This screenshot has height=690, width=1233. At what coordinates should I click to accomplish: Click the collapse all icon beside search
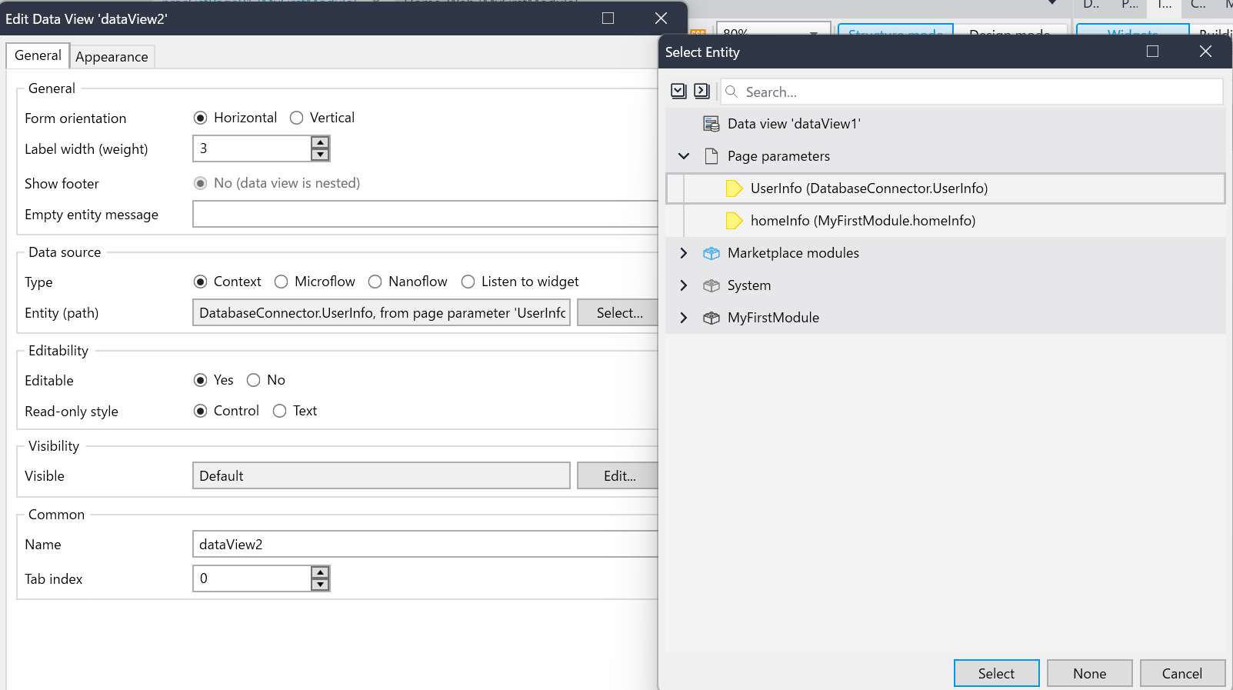tap(701, 92)
